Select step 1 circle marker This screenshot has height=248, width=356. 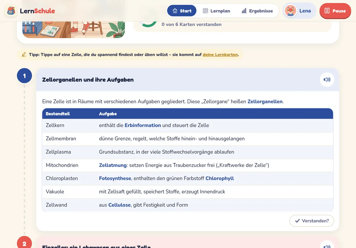(x=24, y=76)
